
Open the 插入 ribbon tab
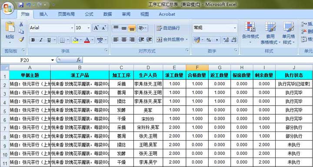click(43, 14)
